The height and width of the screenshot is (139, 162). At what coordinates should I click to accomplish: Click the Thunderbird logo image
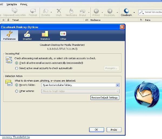coord(147,95)
